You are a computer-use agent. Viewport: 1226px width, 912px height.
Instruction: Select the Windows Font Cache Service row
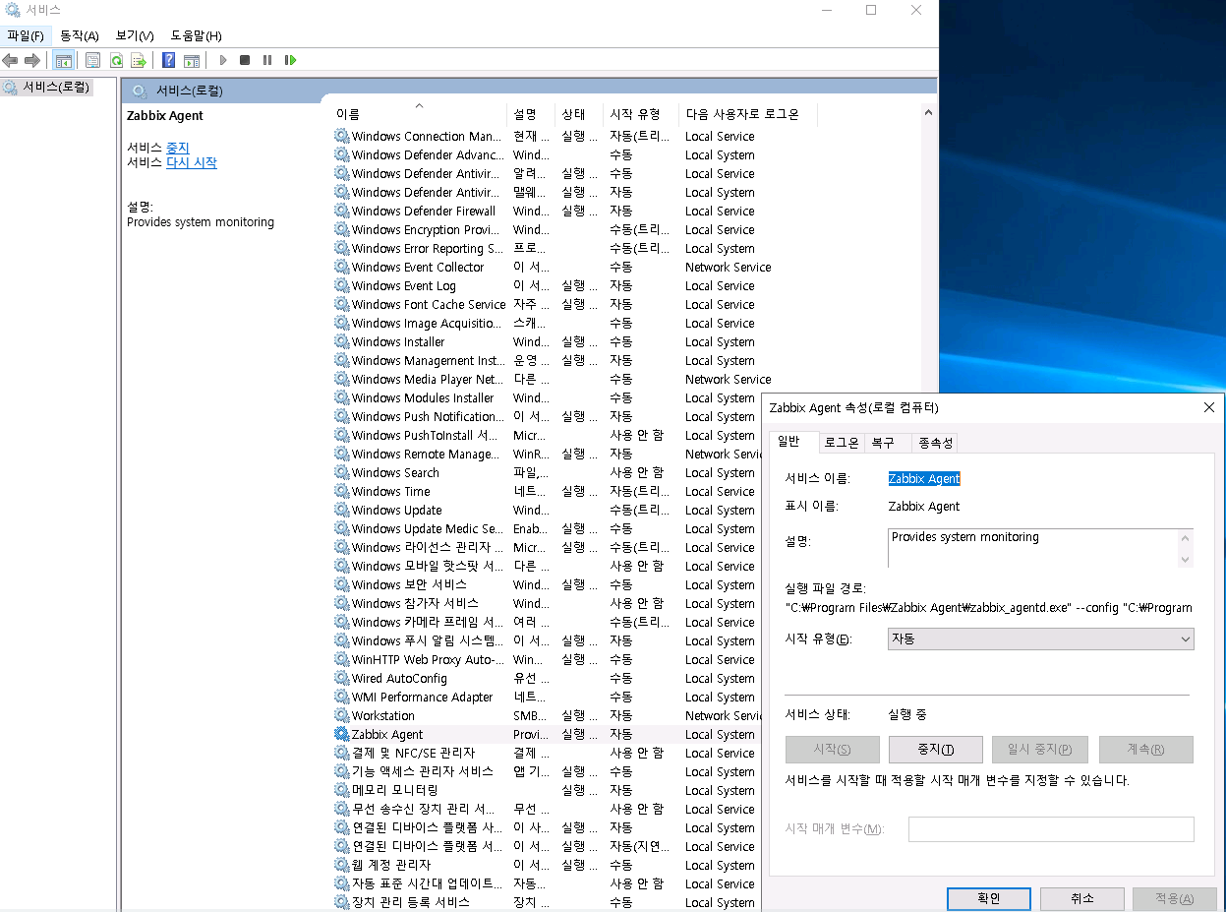click(429, 304)
